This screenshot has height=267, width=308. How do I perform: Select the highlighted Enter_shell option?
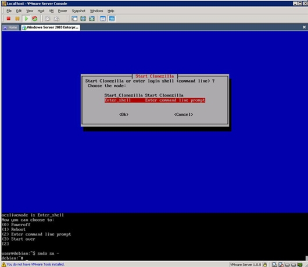click(155, 100)
